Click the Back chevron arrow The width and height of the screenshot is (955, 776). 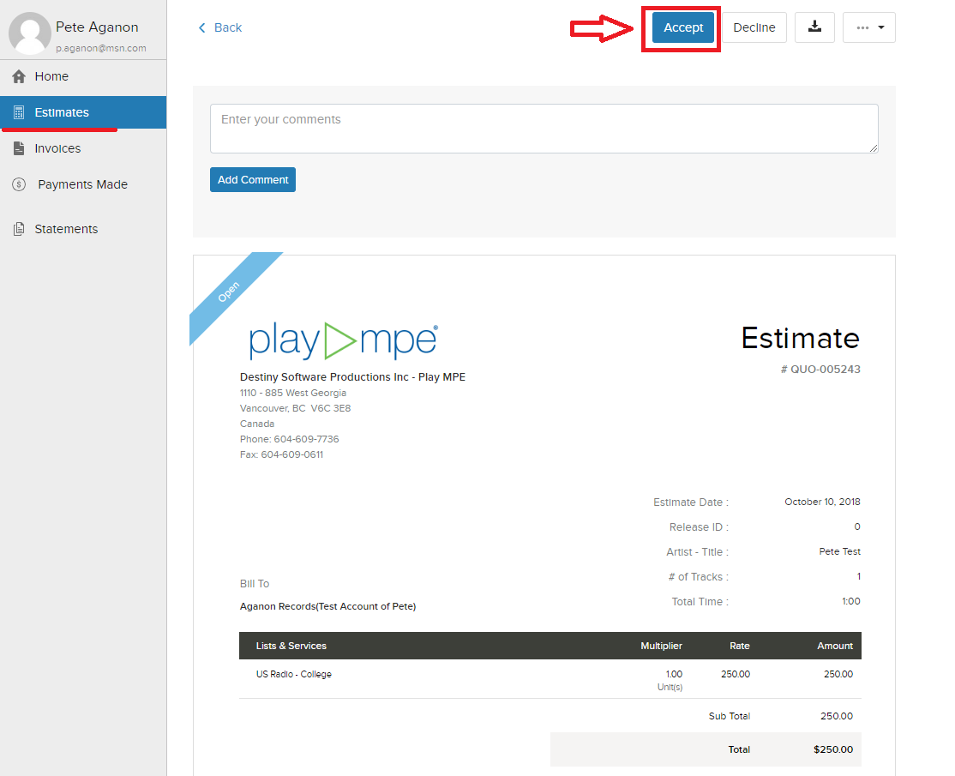[201, 27]
